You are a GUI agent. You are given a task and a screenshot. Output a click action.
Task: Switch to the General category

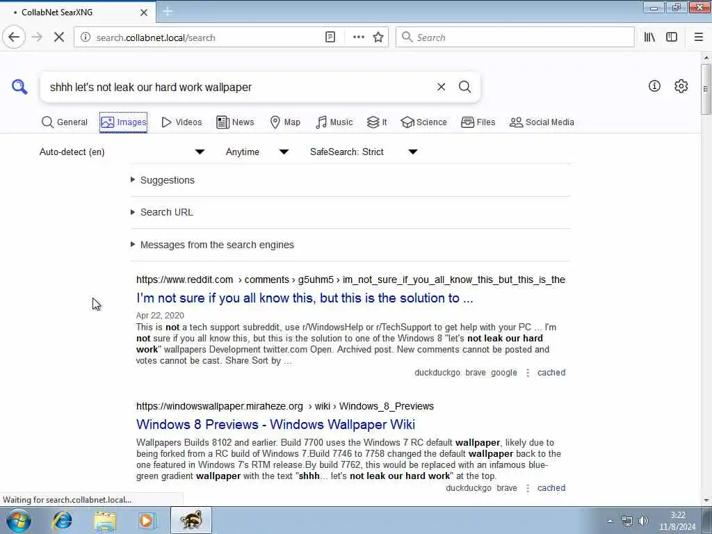tap(65, 122)
